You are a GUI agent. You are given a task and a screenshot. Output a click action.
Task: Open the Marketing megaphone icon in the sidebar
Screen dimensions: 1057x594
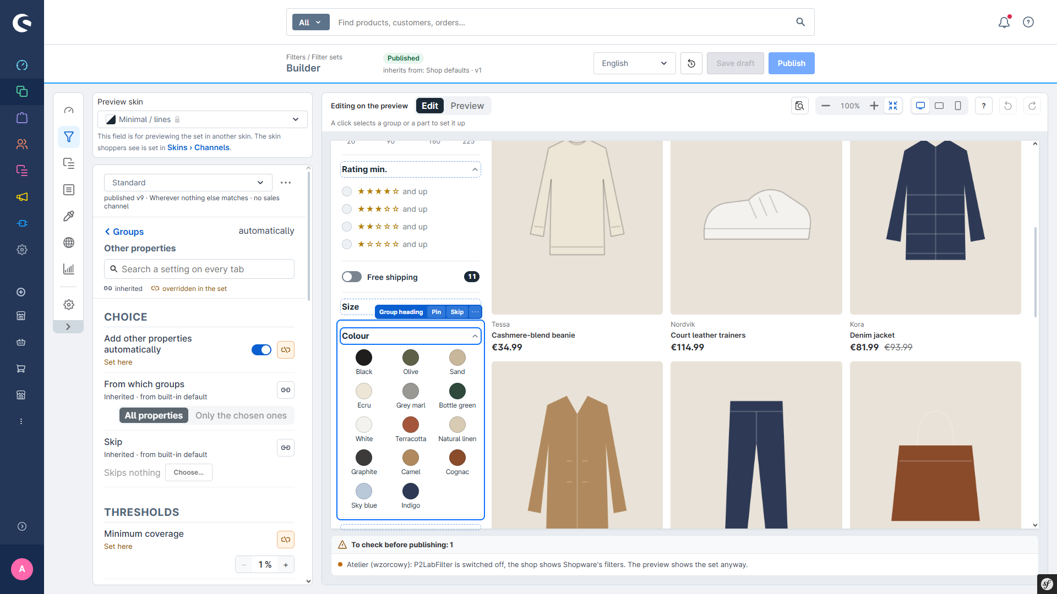[22, 197]
